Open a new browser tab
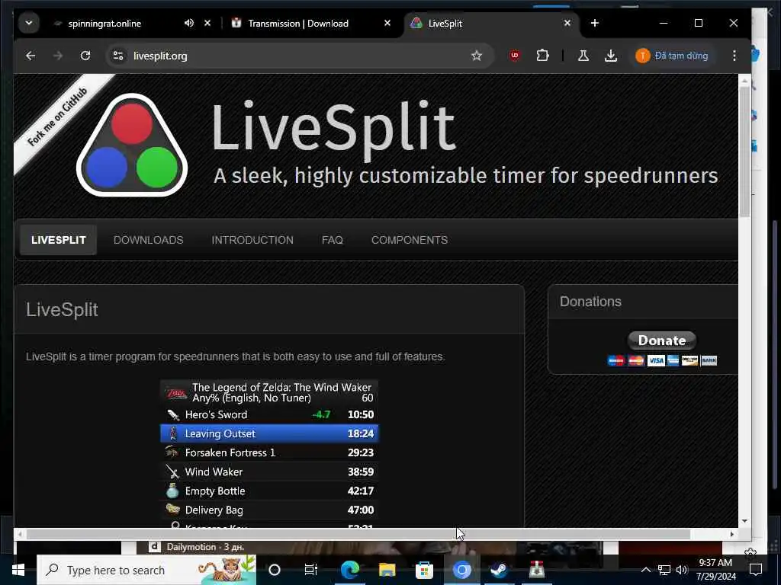The width and height of the screenshot is (781, 585). point(595,23)
